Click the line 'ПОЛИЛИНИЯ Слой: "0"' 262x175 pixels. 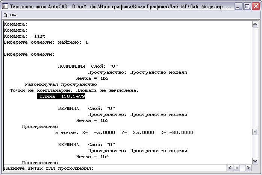88,66
